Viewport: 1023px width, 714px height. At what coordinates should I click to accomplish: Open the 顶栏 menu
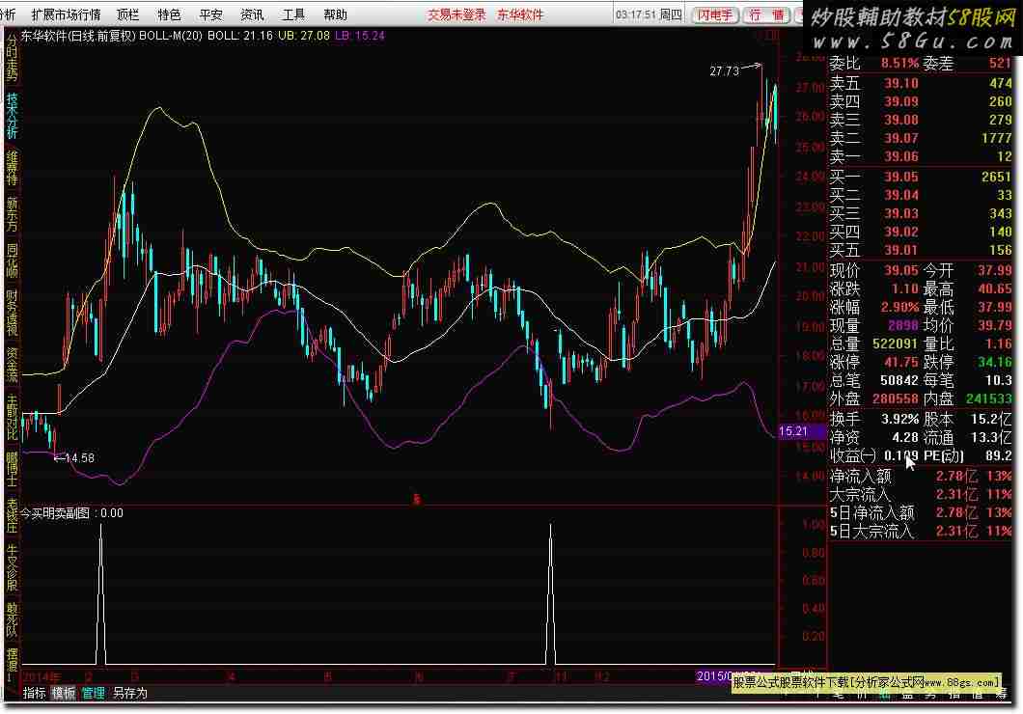pyautogui.click(x=127, y=14)
